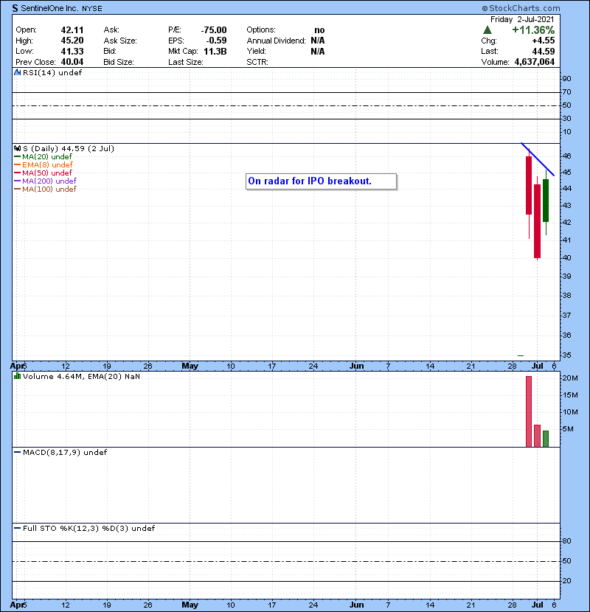
Task: Click the Volume 4.64M, EMA(20) NaN label
Action: (x=81, y=377)
